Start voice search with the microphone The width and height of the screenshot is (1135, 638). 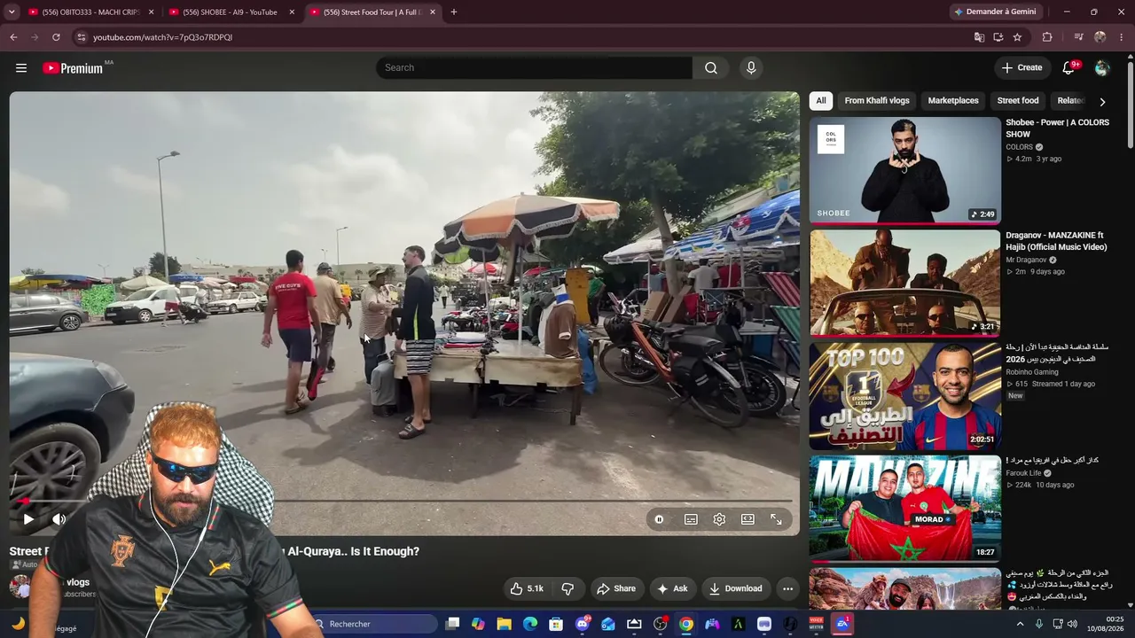[x=751, y=68]
